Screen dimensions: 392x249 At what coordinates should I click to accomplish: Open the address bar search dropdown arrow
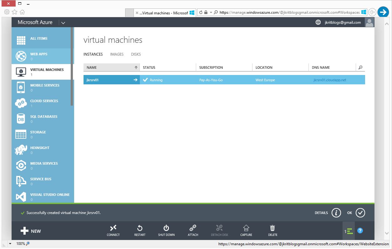tap(211, 12)
